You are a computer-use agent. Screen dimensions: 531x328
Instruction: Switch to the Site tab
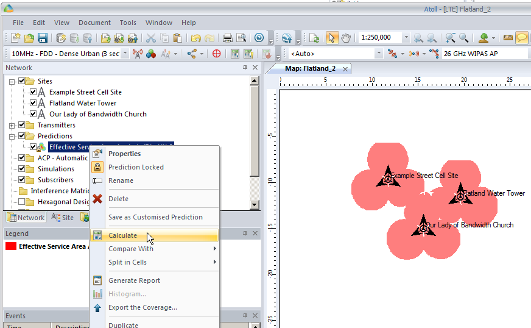coord(63,218)
